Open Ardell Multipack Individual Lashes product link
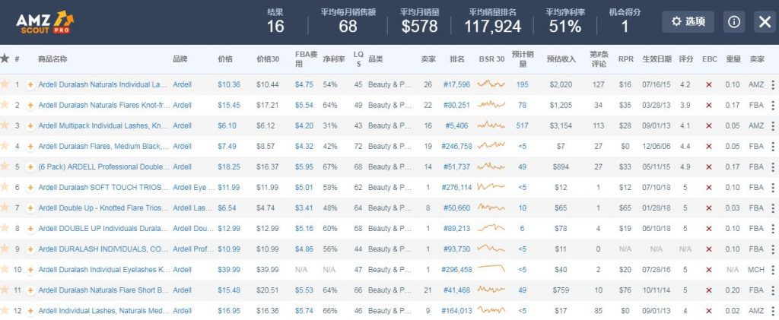Screen dimensions: 779x320 pyautogui.click(x=103, y=125)
